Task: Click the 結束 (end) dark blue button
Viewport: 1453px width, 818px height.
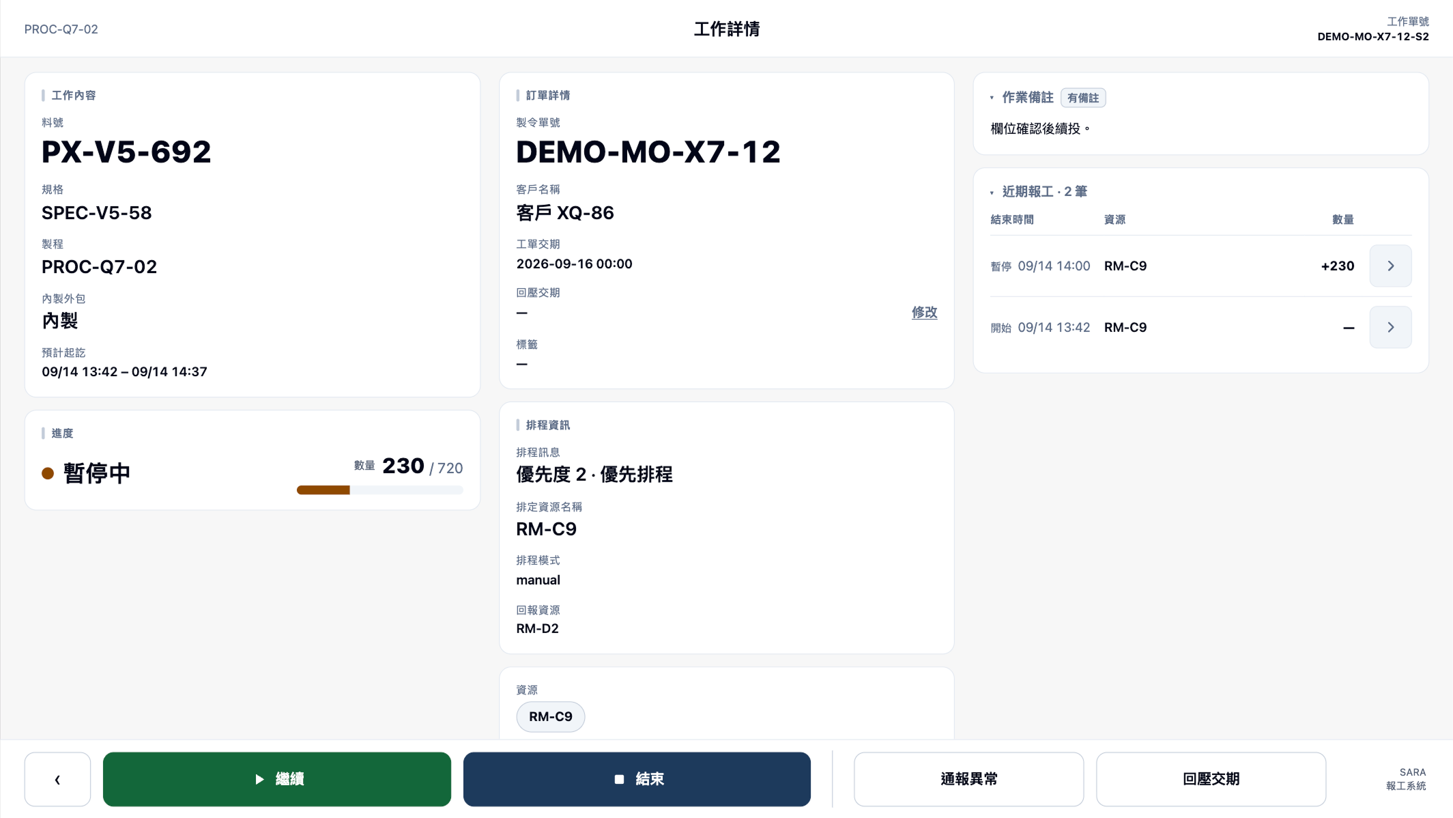Action: point(637,779)
